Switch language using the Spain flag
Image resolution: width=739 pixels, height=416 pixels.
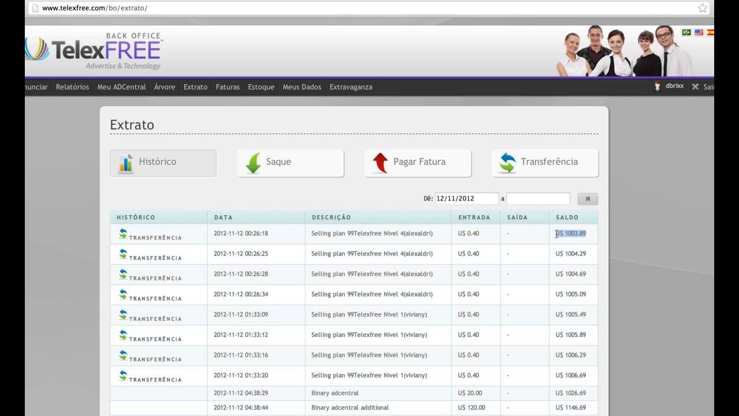click(x=711, y=32)
